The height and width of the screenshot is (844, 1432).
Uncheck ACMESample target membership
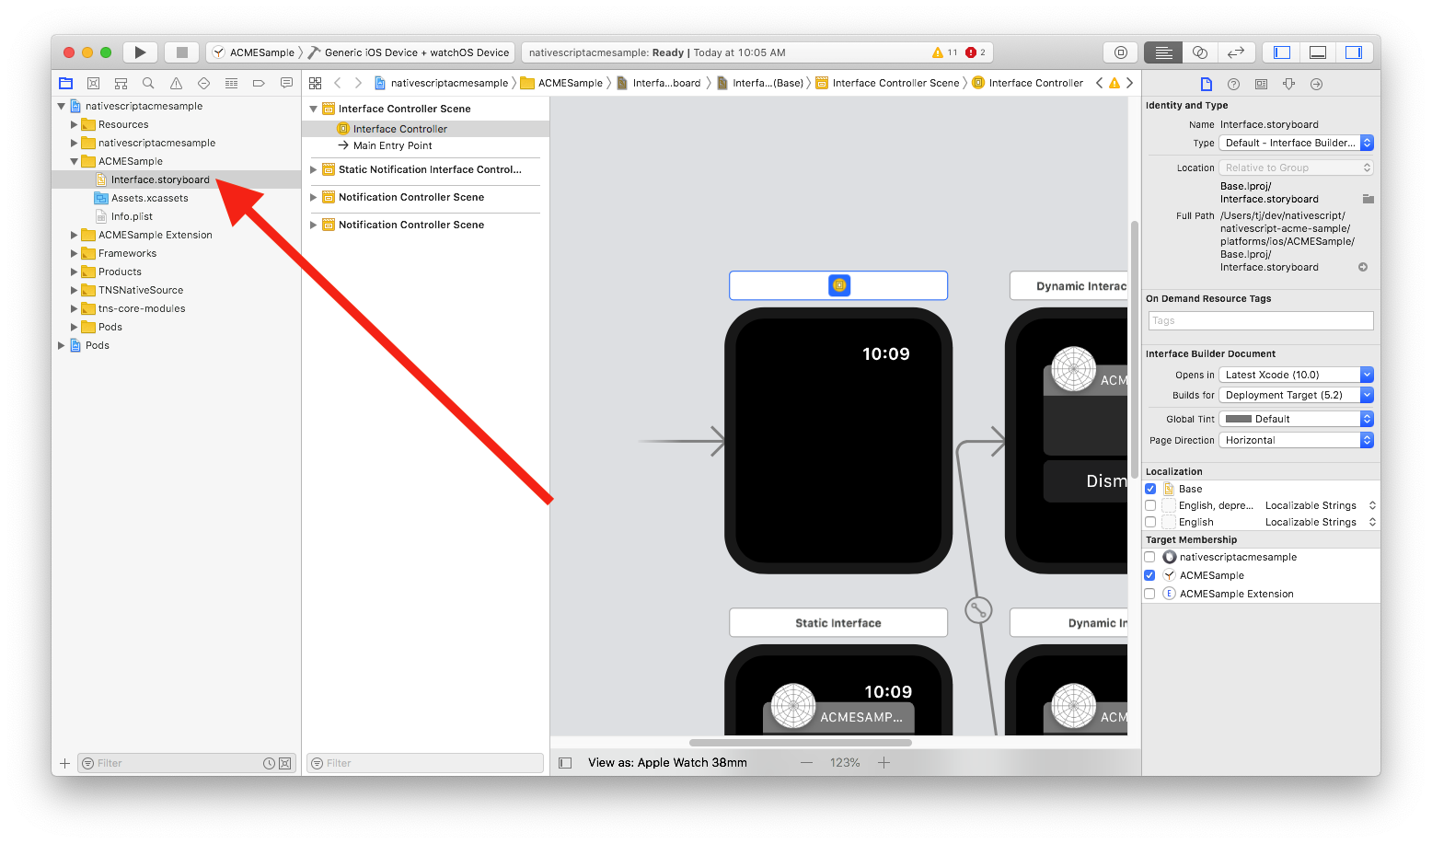click(x=1149, y=575)
